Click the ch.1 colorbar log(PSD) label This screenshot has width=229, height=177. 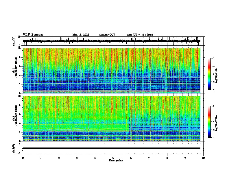pyautogui.click(x=217, y=75)
